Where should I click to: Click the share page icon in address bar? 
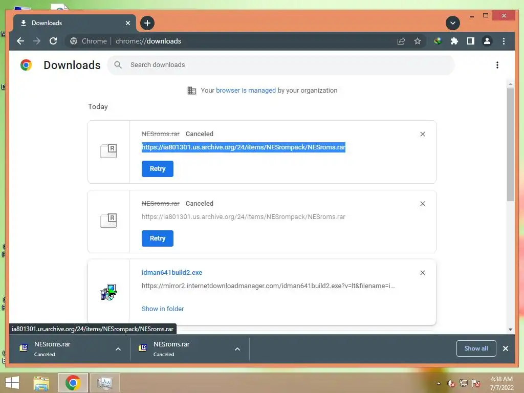click(x=401, y=41)
